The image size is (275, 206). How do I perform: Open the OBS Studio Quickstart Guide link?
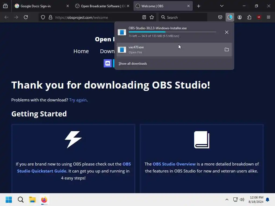[74, 167]
